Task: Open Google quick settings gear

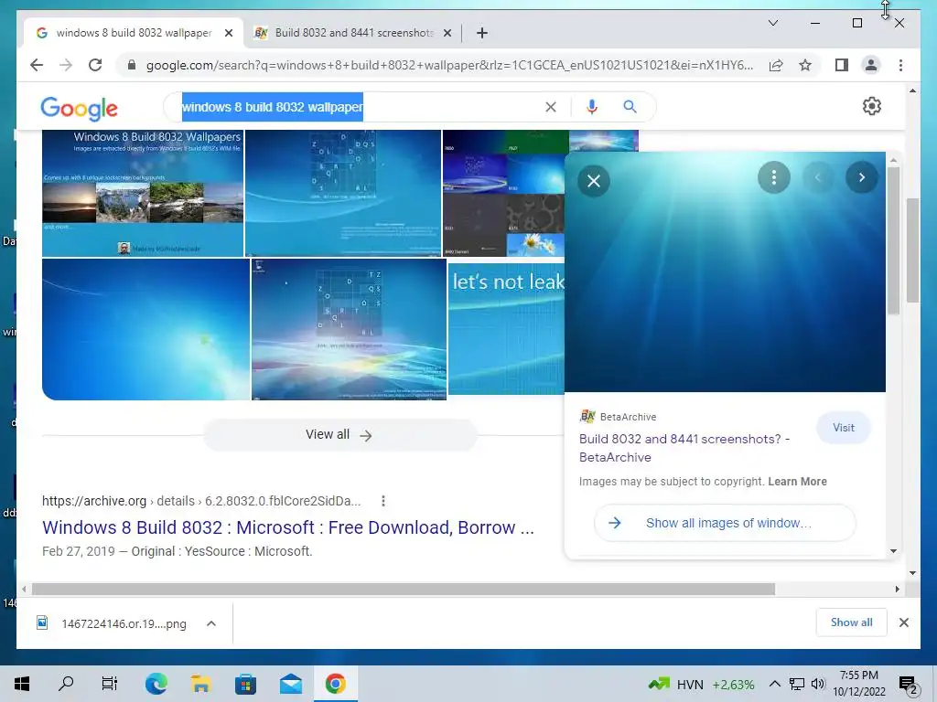Action: tap(872, 106)
